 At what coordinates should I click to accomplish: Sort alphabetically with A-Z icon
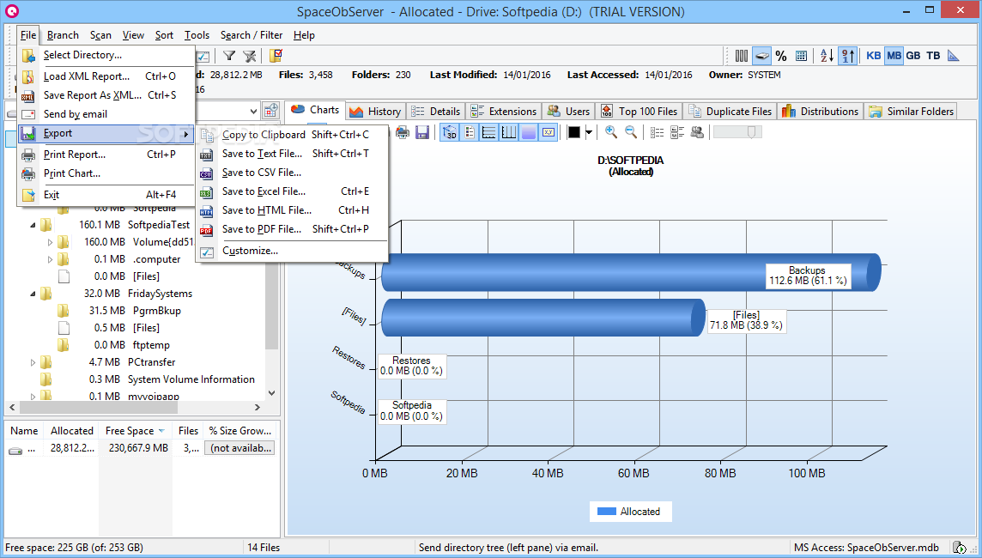pos(827,56)
